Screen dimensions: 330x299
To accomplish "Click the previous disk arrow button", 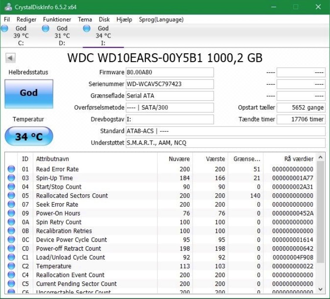I will (10, 58).
